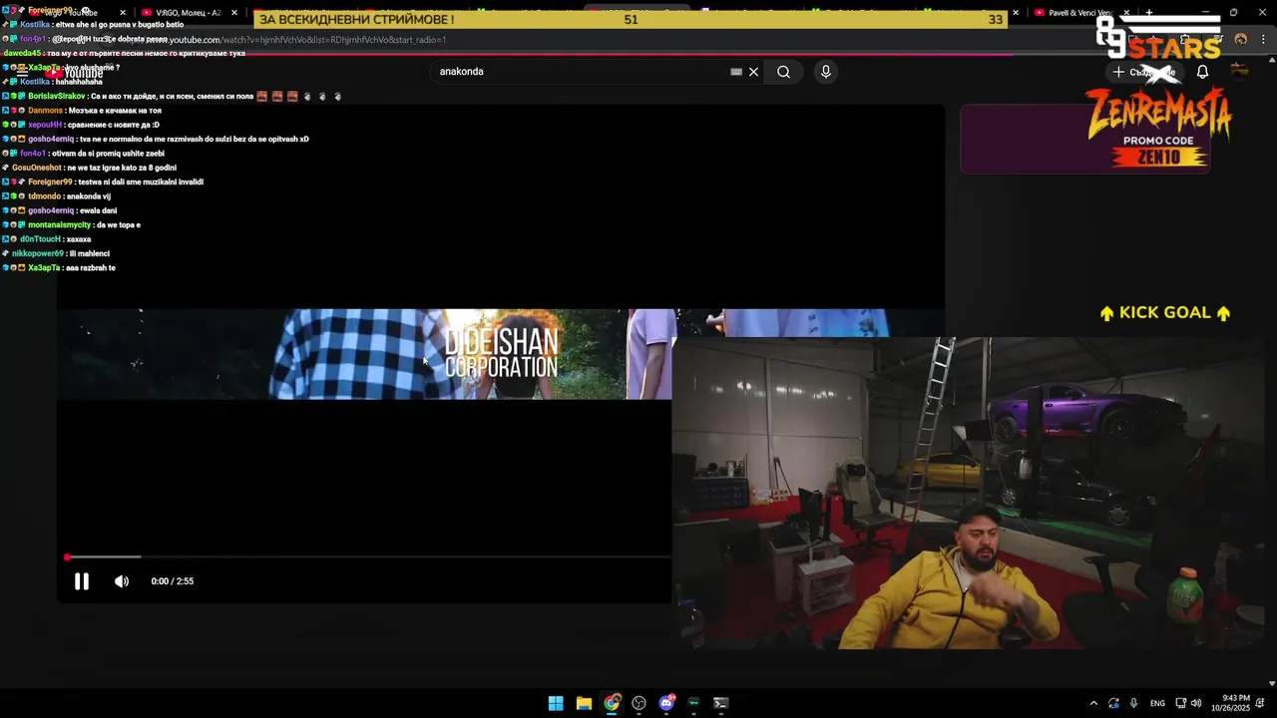Start voice search with the microphone icon
This screenshot has height=718, width=1277.
(x=825, y=72)
